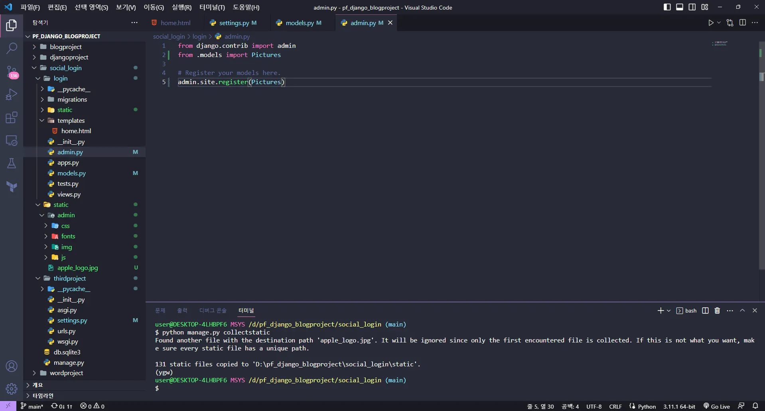This screenshot has height=411, width=765.
Task: Open the Terraform extension view
Action: [x=12, y=187]
